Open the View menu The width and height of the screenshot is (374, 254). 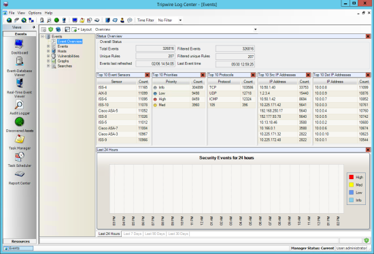(x=21, y=13)
